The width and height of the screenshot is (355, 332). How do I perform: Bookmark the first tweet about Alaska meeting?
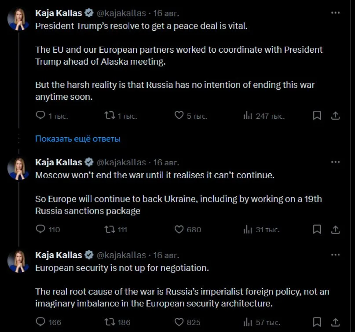[317, 116]
